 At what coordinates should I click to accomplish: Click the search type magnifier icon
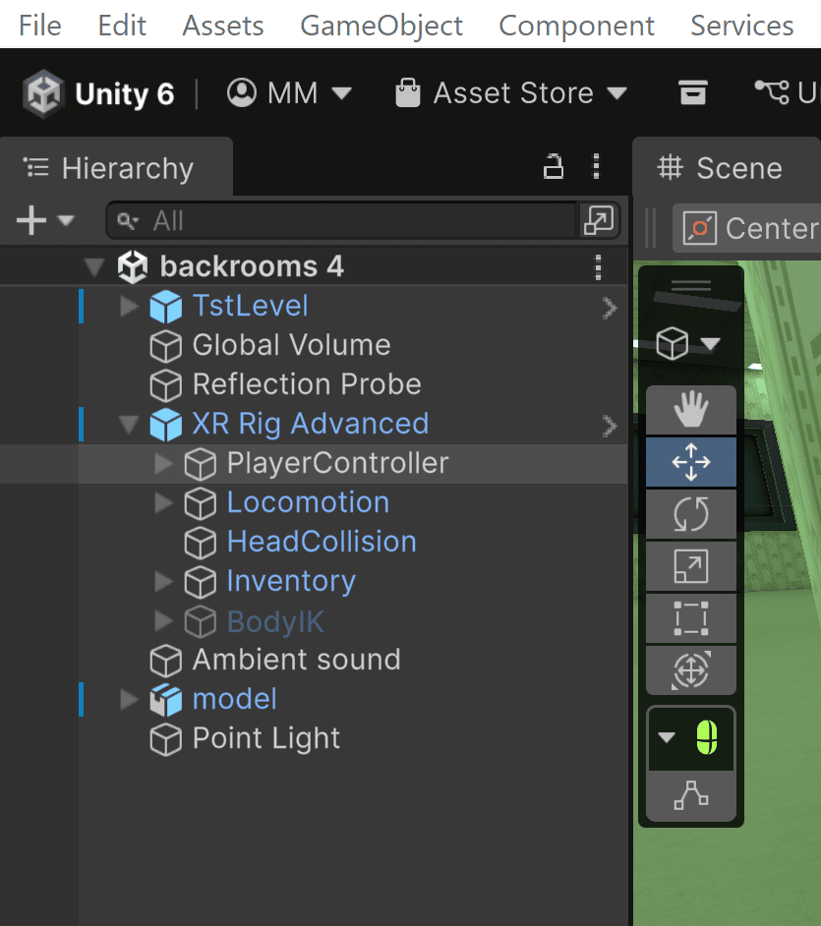(128, 221)
